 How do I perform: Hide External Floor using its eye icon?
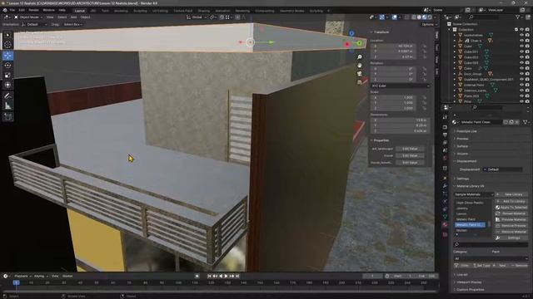(x=521, y=85)
